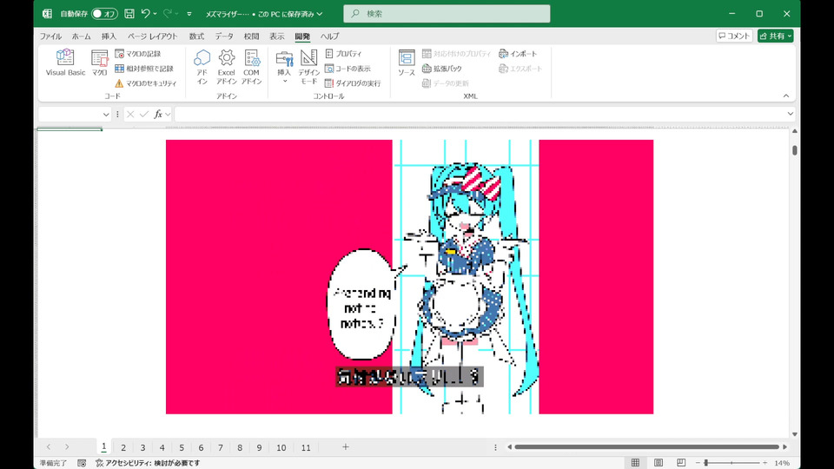Viewport: 834px width, 469px height.
Task: Open the ファイル tab
Action: (x=50, y=36)
